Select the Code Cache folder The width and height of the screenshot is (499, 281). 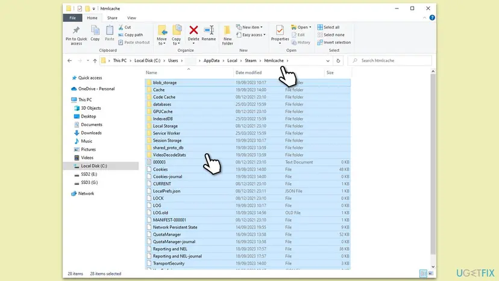tap(248, 97)
